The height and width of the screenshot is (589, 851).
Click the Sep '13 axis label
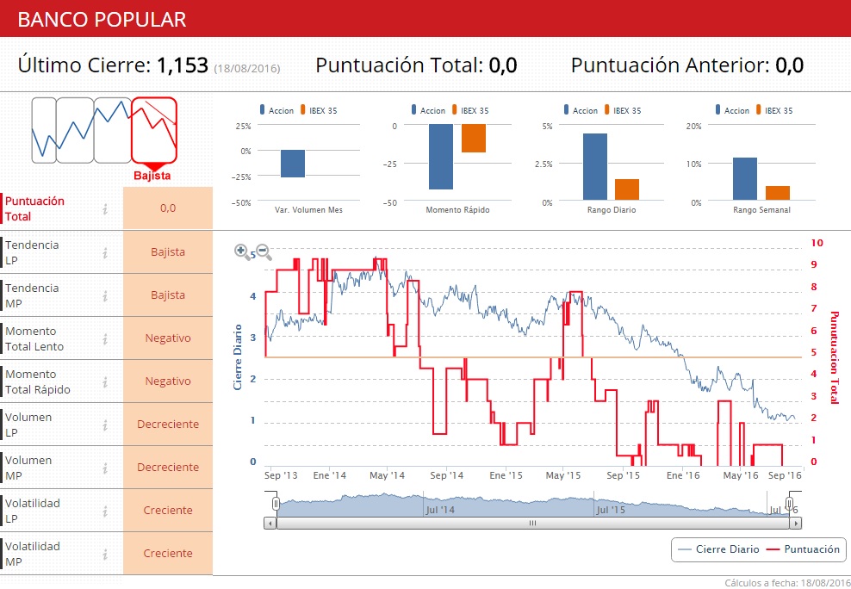coord(281,475)
